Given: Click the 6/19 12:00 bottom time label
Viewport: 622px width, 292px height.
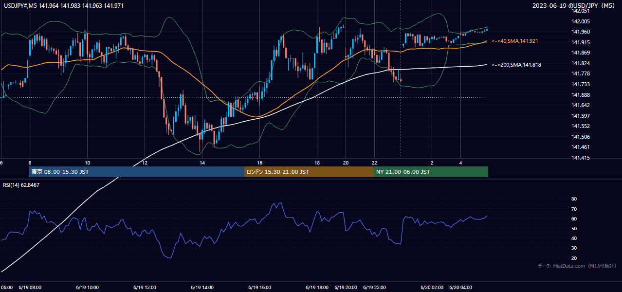Looking at the screenshot, I should (x=145, y=288).
